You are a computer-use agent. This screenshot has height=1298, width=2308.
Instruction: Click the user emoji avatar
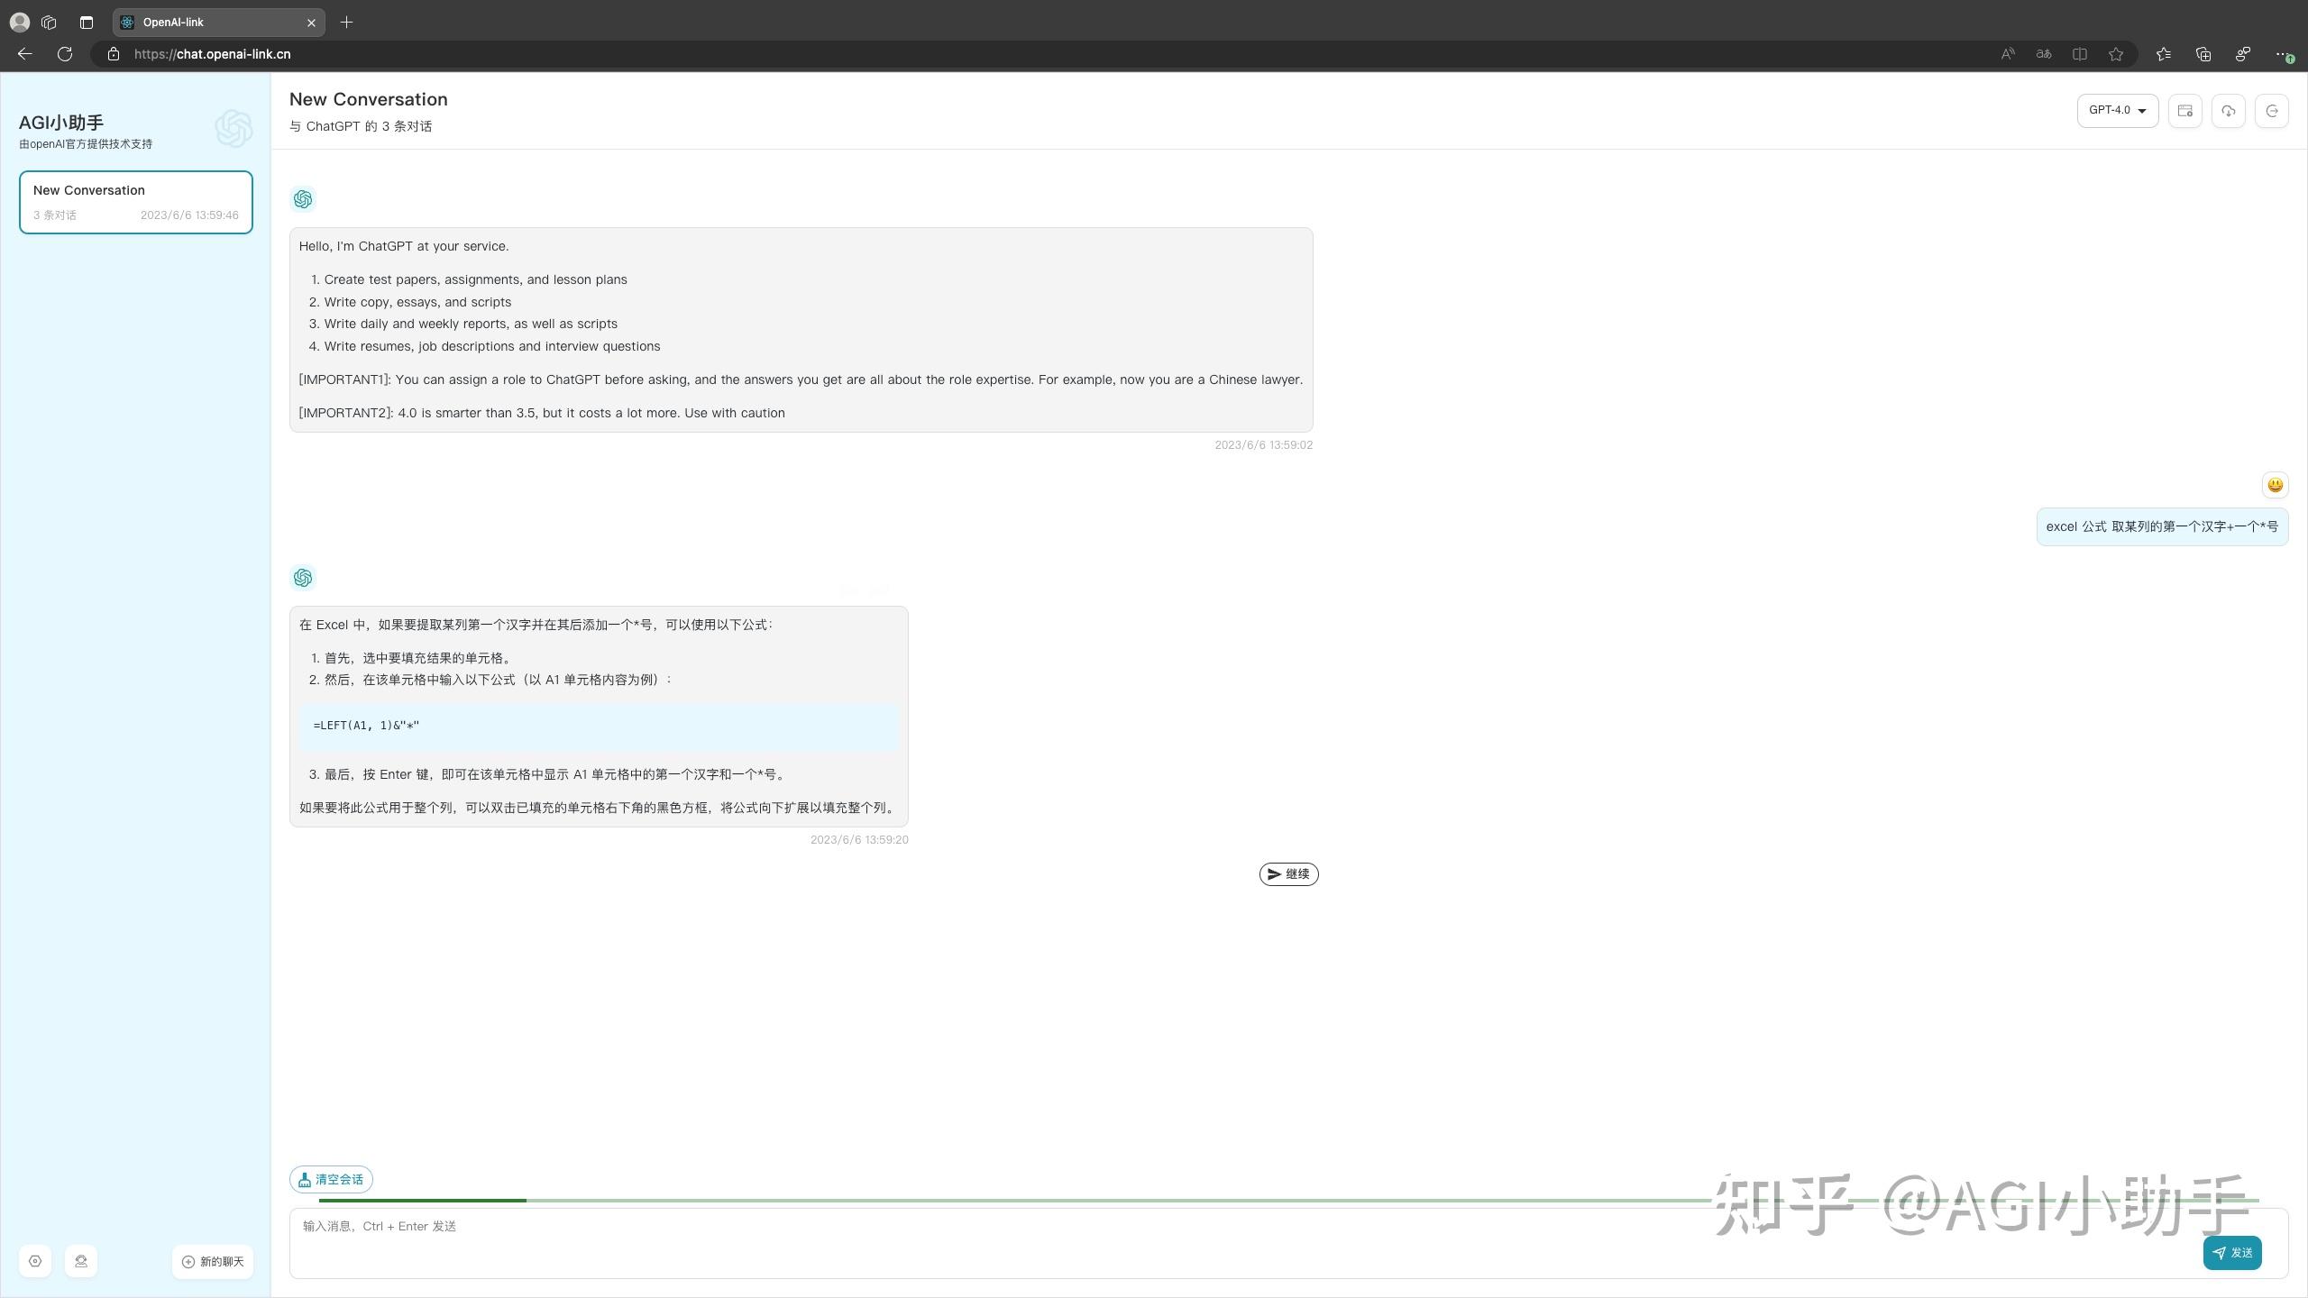pyautogui.click(x=2275, y=485)
